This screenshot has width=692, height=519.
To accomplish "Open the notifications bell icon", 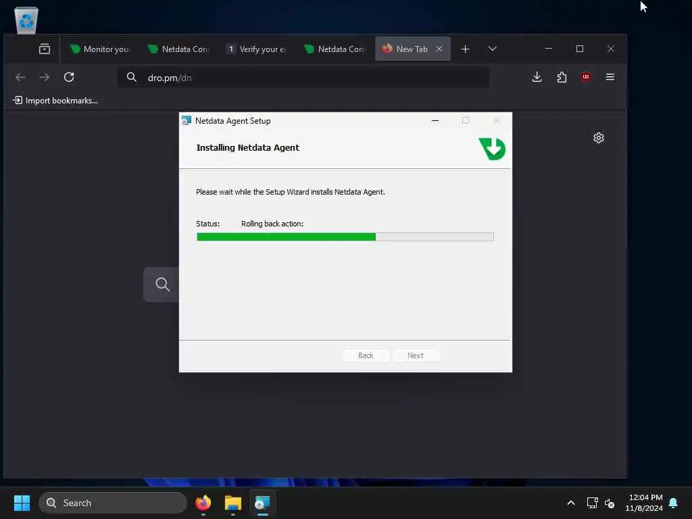I will [x=673, y=503].
